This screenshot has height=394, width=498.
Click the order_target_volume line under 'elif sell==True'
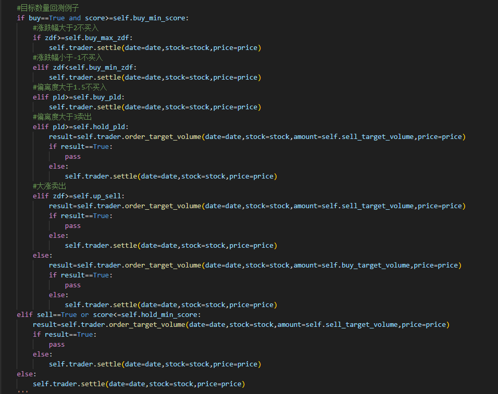click(x=241, y=325)
